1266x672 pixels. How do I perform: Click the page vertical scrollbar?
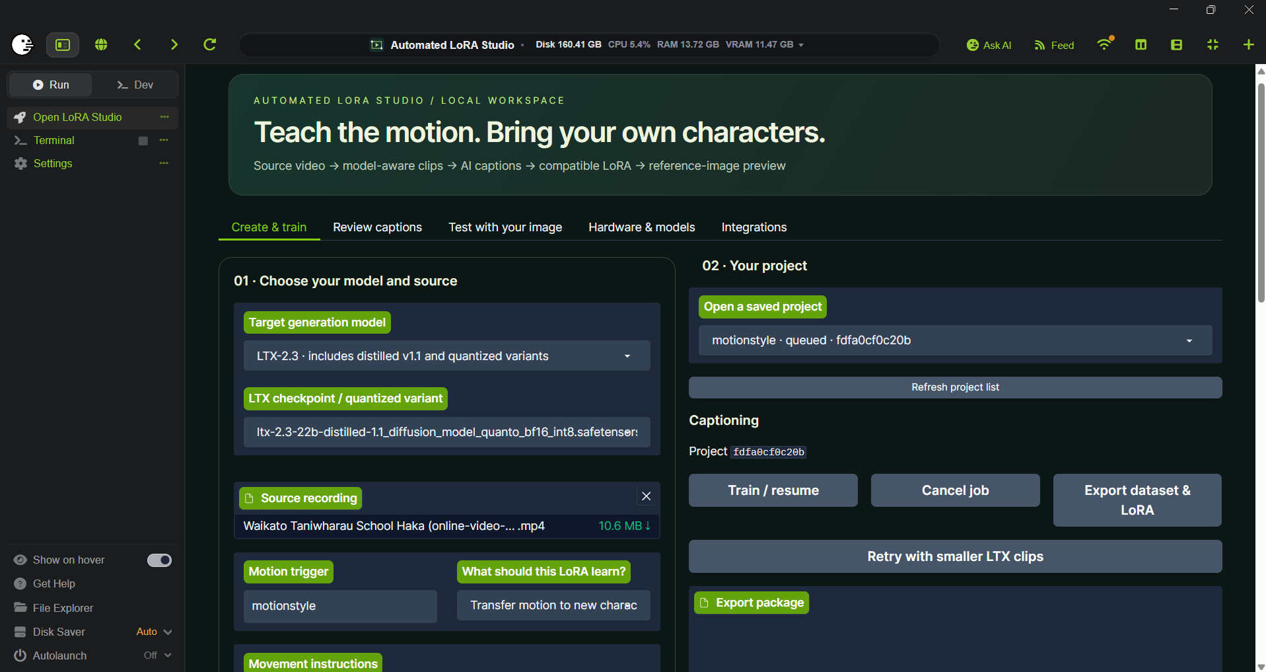click(x=1260, y=192)
